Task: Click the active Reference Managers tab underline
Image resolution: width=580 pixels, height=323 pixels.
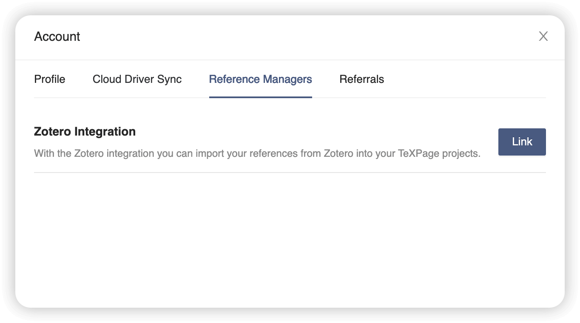Action: coord(260,97)
